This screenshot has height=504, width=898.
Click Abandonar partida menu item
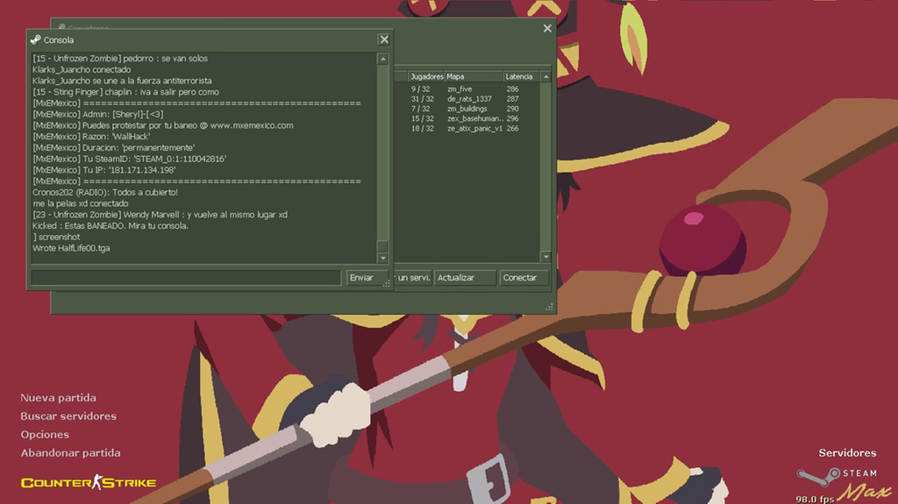click(70, 452)
